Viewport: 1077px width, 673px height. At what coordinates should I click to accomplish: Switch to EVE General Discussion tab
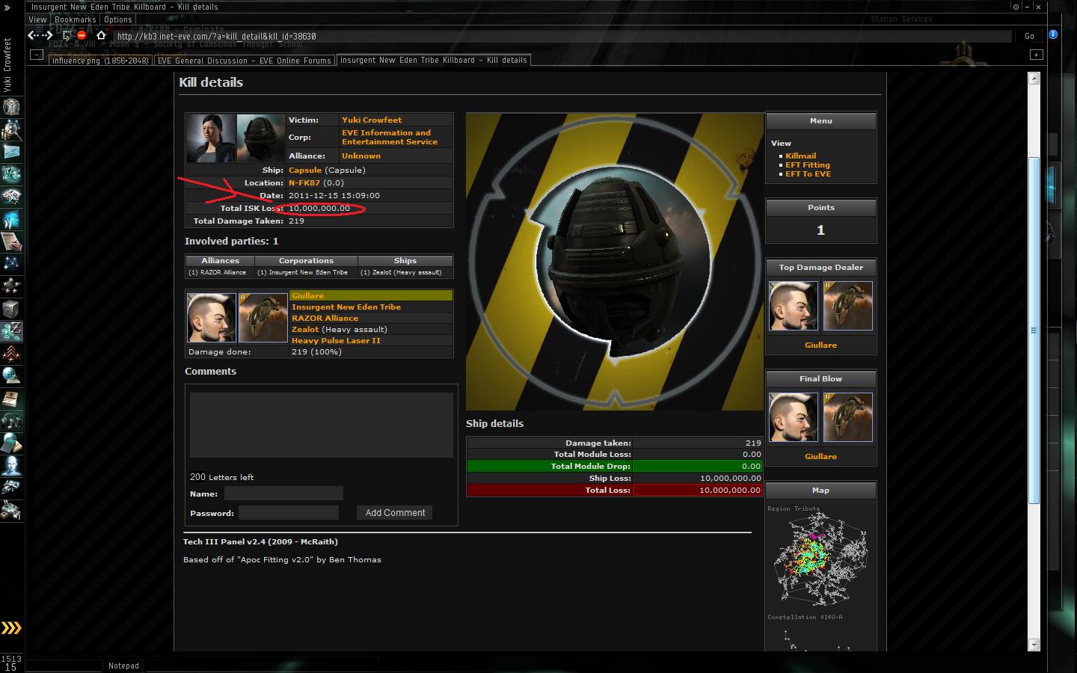(244, 61)
